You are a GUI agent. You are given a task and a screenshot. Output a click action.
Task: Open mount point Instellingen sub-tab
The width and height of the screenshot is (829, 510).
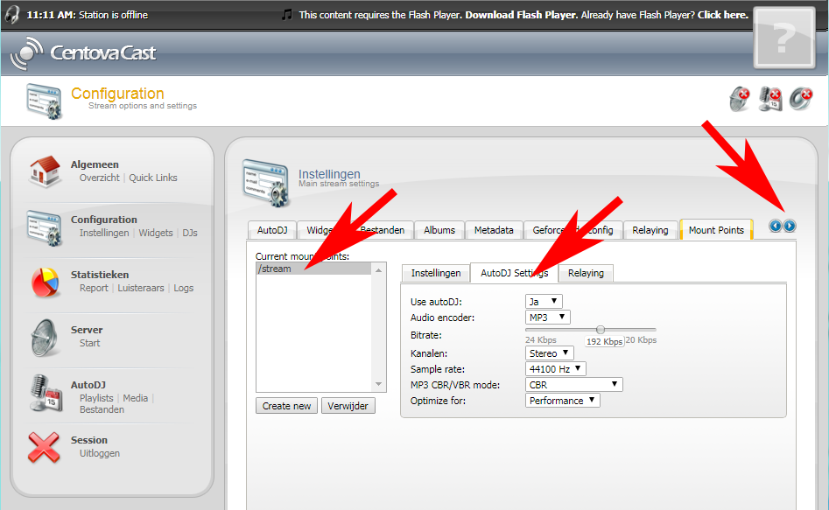coord(436,273)
